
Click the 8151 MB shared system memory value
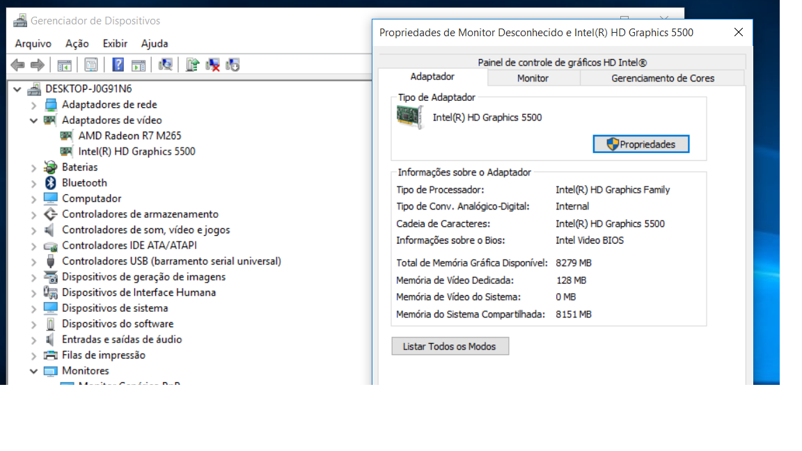coord(574,315)
